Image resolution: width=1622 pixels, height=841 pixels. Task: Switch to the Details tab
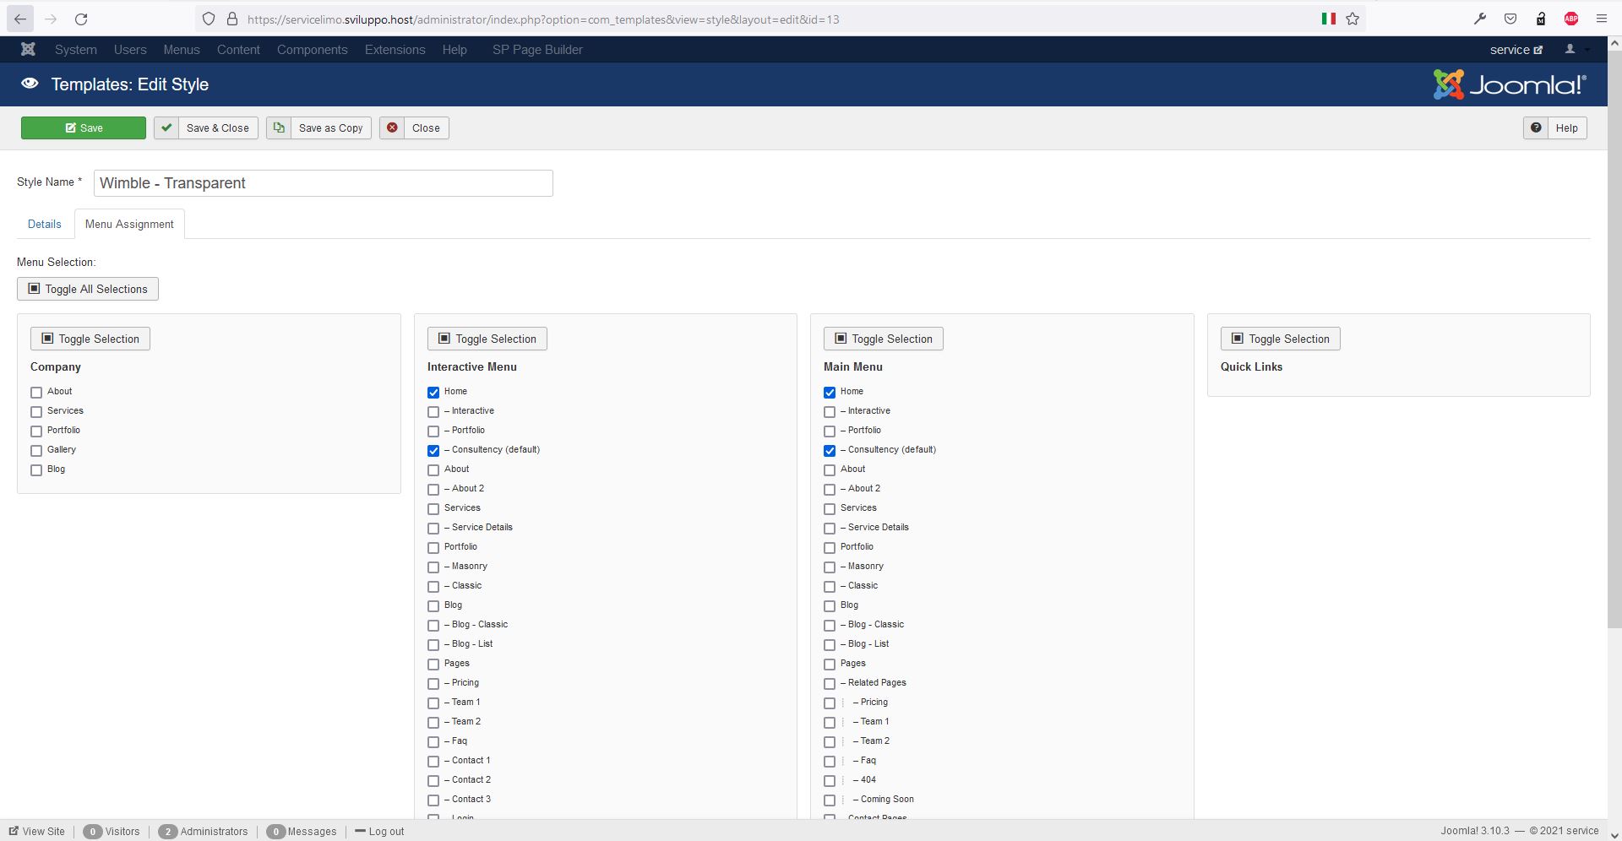tap(44, 225)
